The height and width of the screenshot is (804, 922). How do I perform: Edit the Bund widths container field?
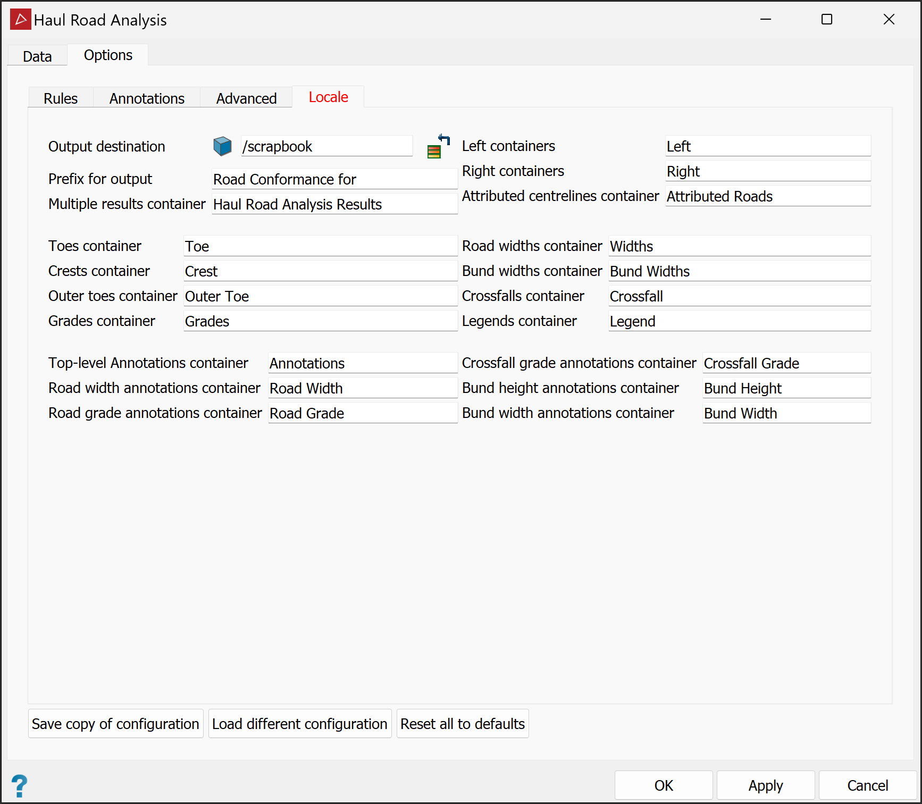point(739,271)
